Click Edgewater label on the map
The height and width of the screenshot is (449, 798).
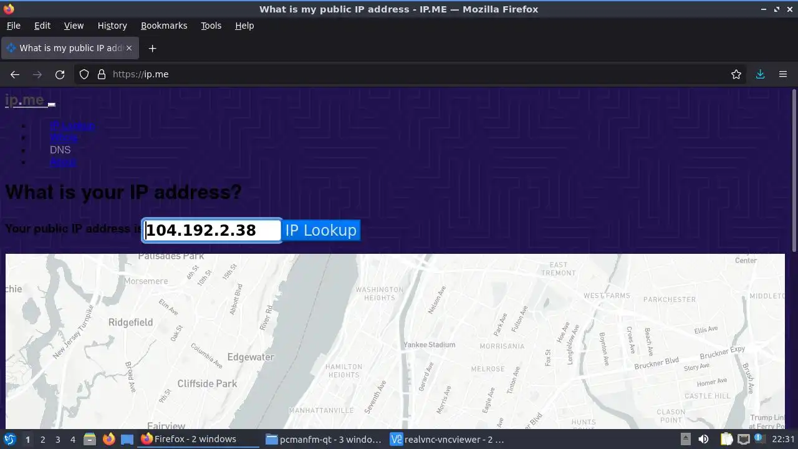[x=251, y=357]
